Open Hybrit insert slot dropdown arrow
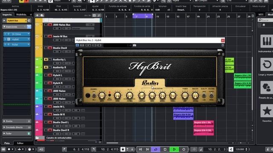Image resolution: width=273 pixels, height=153 pixels. [29, 39]
